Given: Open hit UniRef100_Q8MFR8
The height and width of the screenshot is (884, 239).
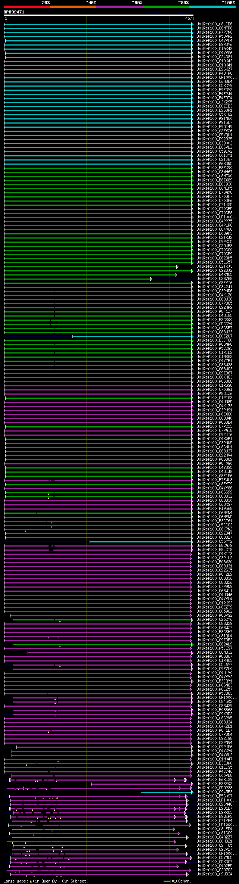Looking at the screenshot, I should [x=214, y=28].
